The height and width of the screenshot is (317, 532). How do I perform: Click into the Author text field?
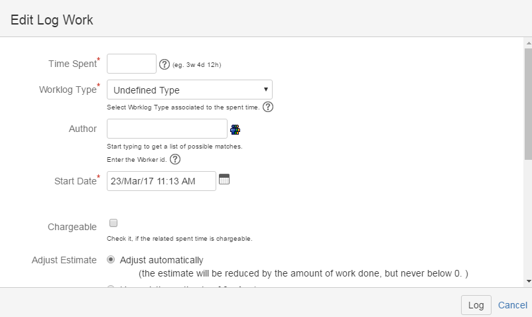[167, 129]
